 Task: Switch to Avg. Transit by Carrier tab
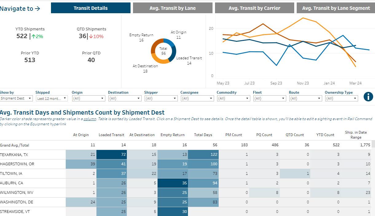[x=254, y=8]
